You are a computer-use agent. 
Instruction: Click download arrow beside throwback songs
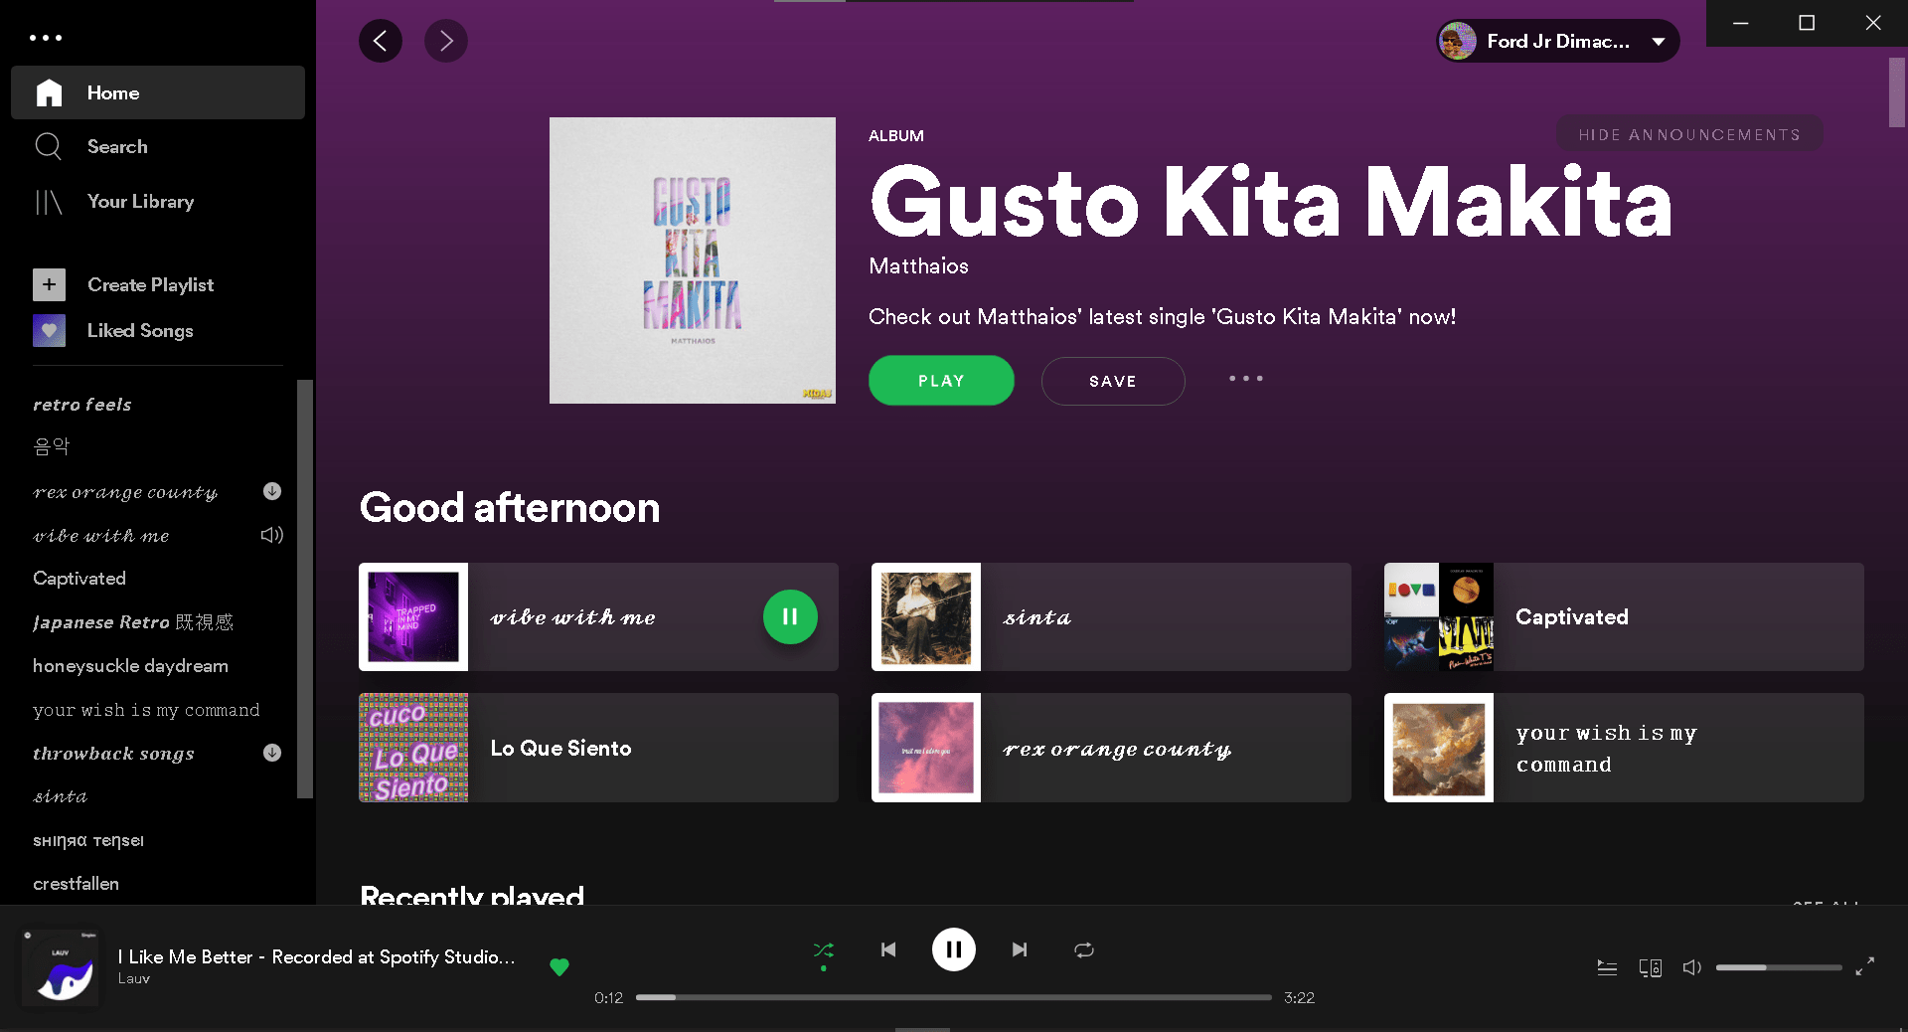point(272,753)
